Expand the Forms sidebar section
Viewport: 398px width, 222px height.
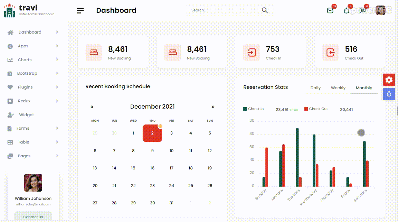23,128
